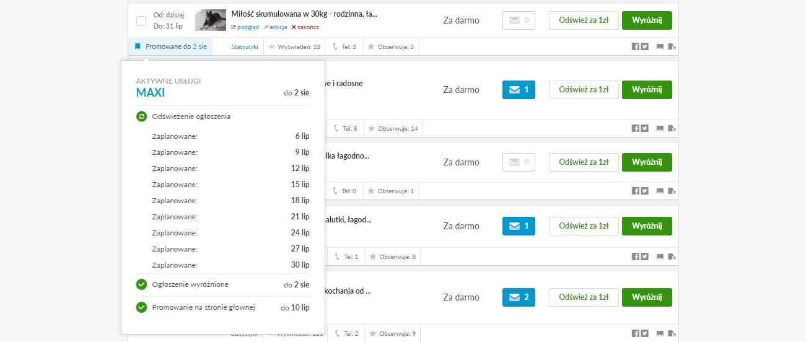Click the star icon beside 'Obserwuje: 14'
806x342 pixels.
tap(371, 129)
